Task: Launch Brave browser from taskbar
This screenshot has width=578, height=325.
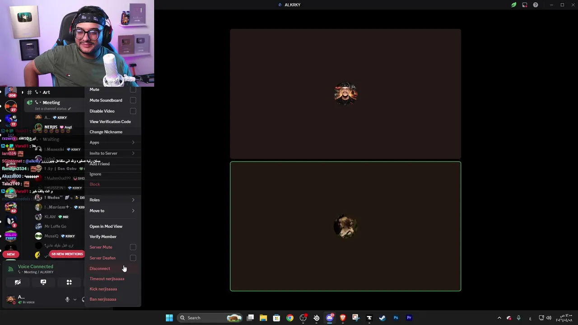Action: [343, 318]
